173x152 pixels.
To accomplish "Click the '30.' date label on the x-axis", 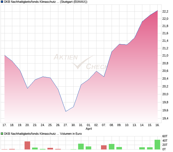I will click(x=73, y=125).
